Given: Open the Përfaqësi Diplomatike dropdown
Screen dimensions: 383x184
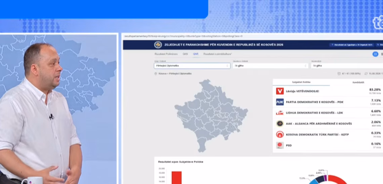Looking at the screenshot, I should 192,66.
